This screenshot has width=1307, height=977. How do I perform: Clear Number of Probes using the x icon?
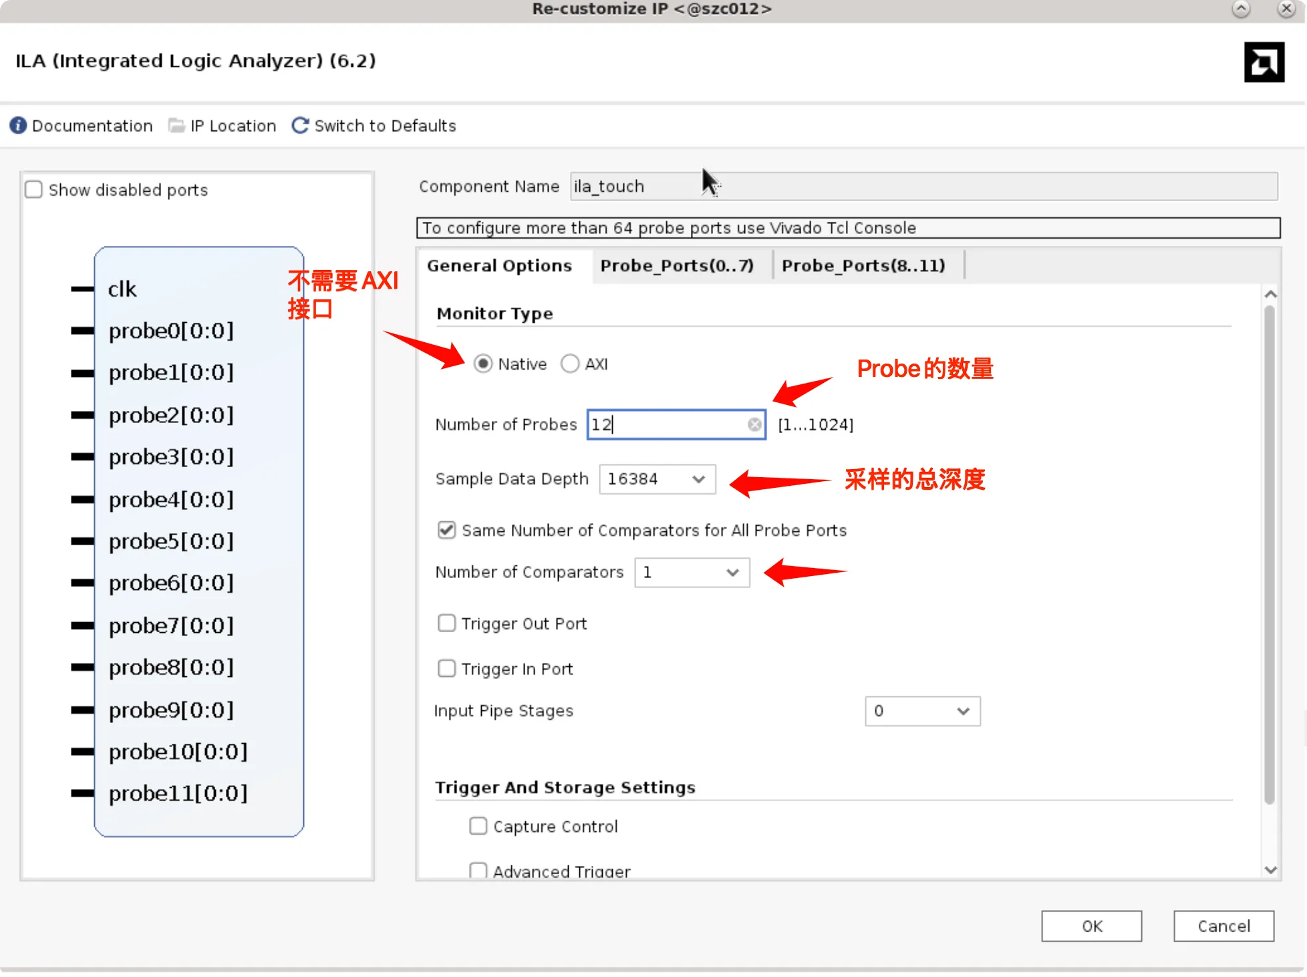[754, 424]
